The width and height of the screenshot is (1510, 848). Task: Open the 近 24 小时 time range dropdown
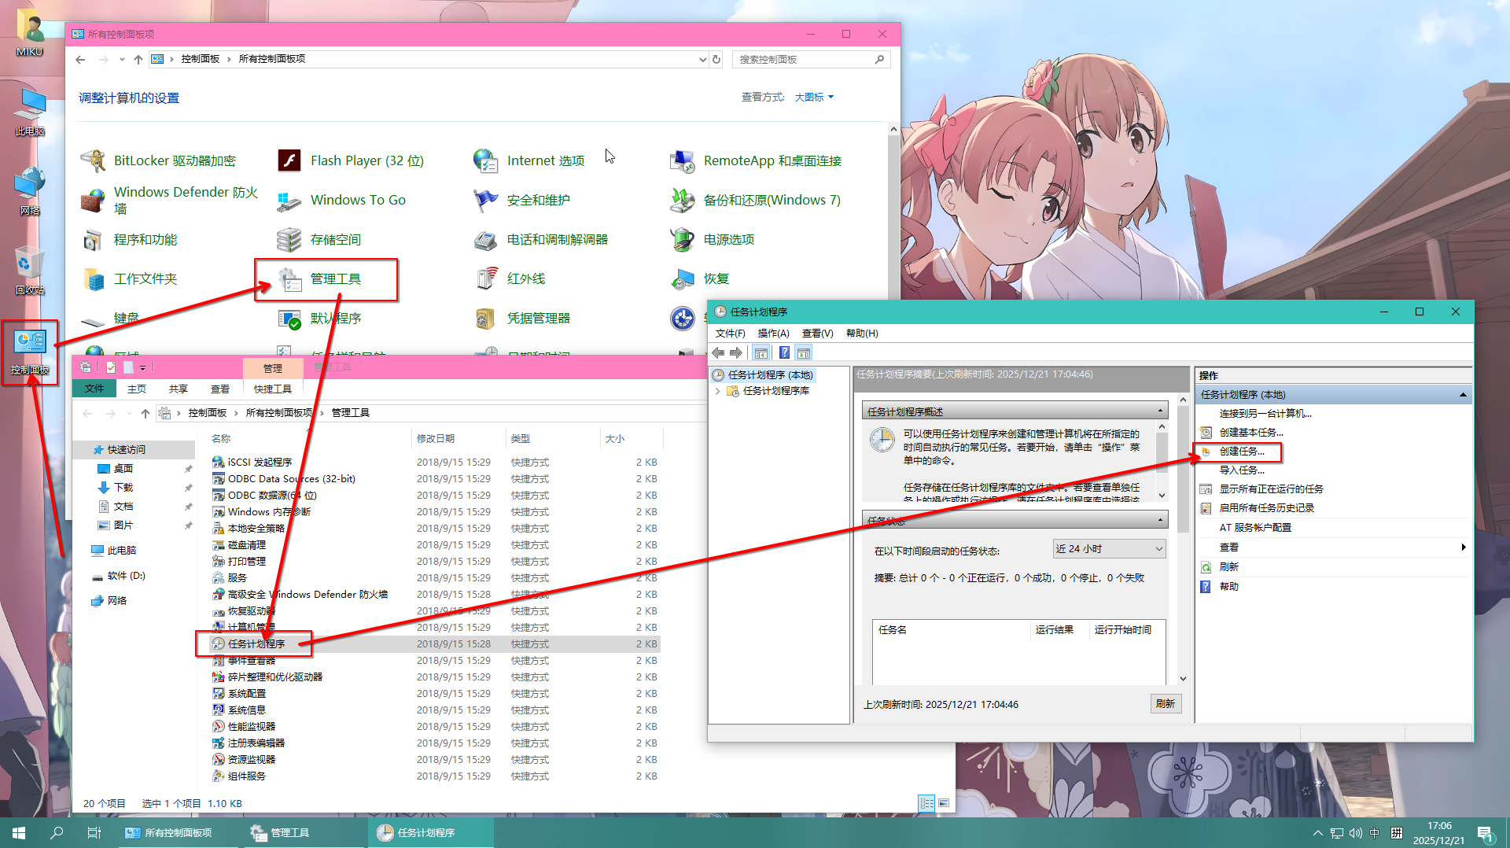click(x=1156, y=548)
